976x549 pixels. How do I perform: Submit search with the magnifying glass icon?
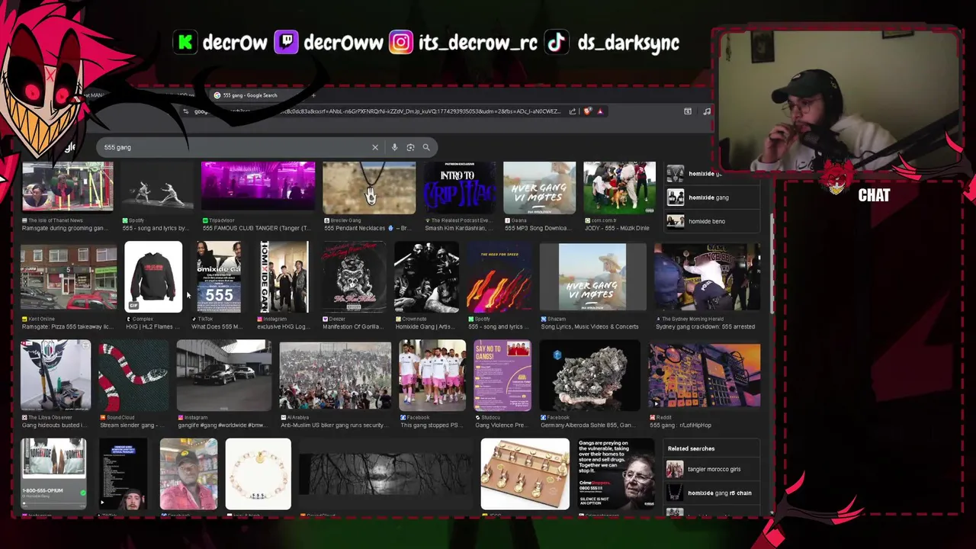426,147
